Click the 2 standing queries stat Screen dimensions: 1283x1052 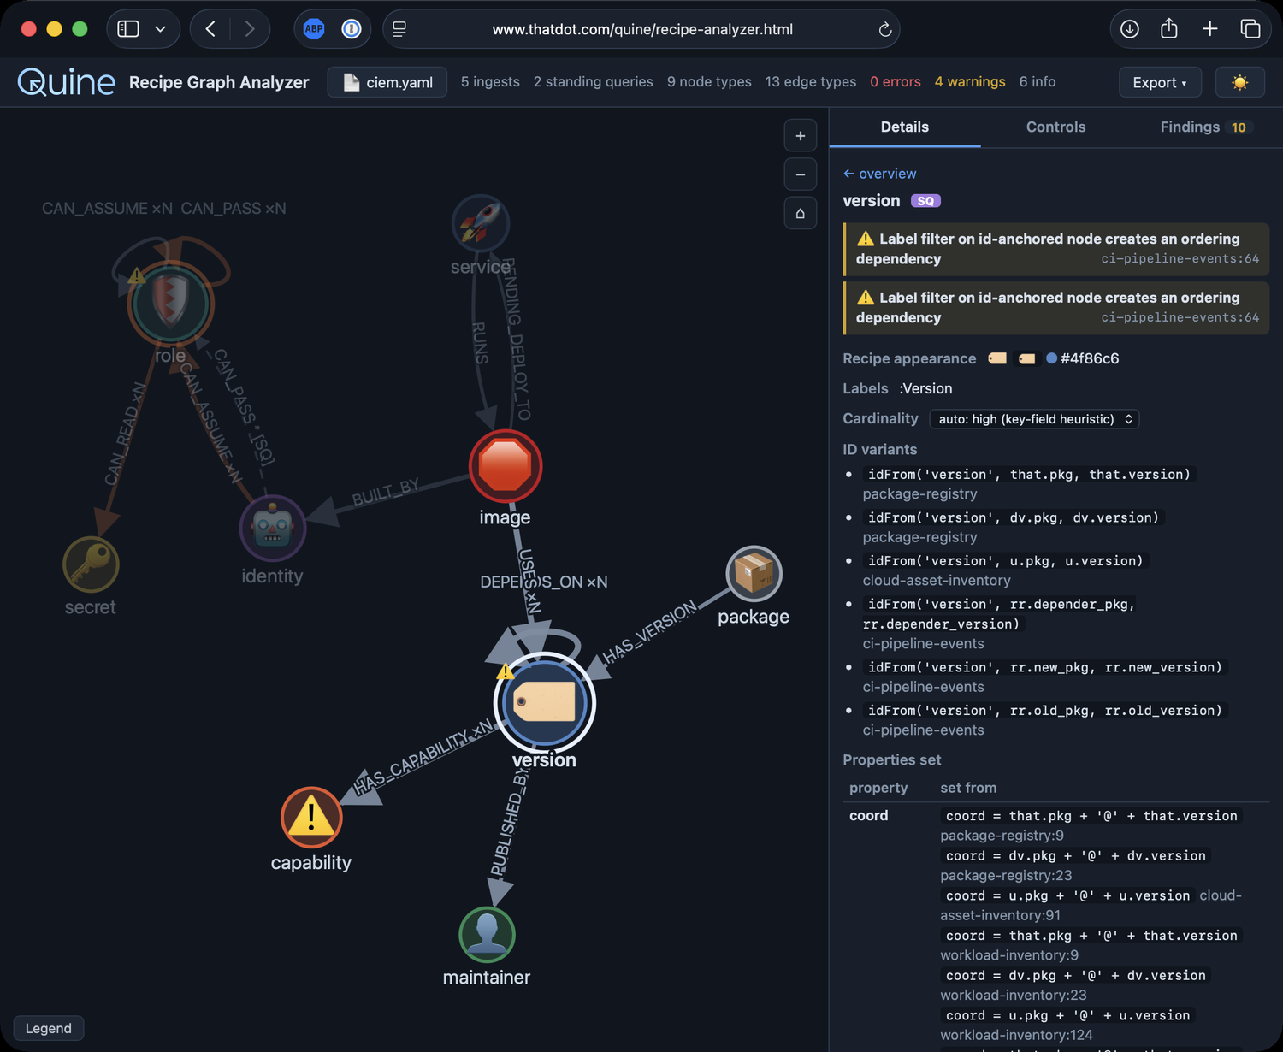pos(594,82)
